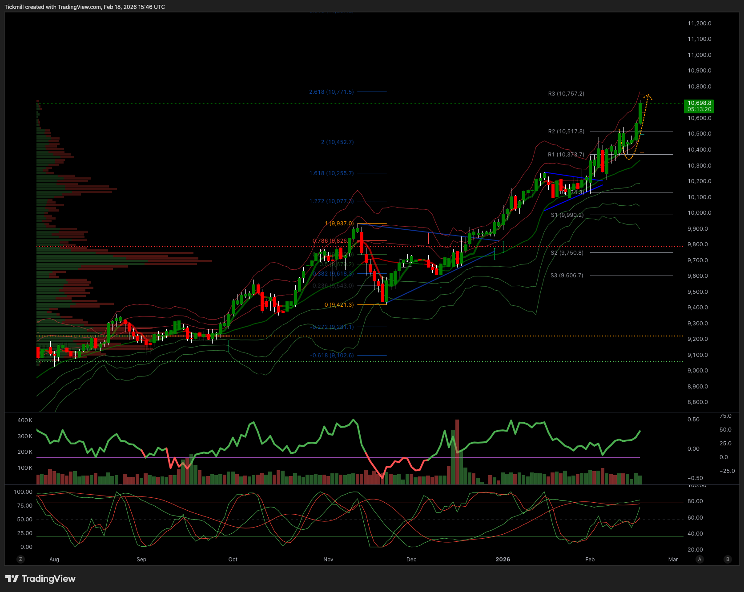The image size is (744, 592).
Task: Click the Dec label on time axis
Action: (x=411, y=560)
